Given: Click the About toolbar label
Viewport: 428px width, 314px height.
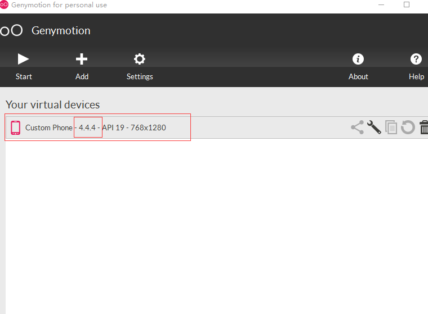Looking at the screenshot, I should pyautogui.click(x=358, y=76).
